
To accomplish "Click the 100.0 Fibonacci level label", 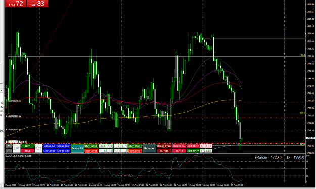I will [x=303, y=113].
